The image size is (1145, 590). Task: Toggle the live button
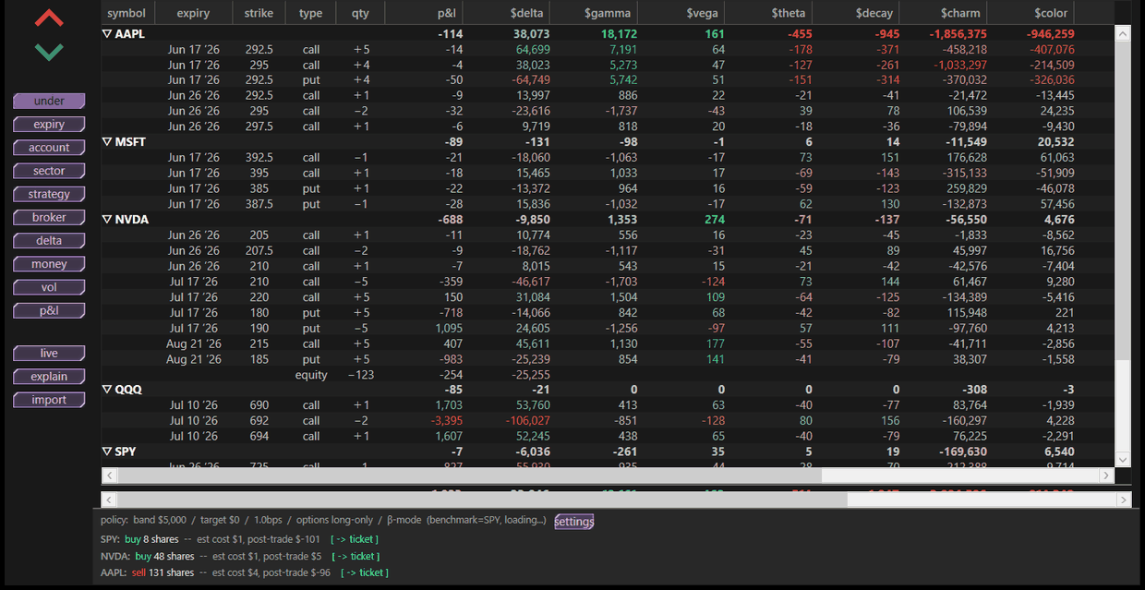point(49,353)
